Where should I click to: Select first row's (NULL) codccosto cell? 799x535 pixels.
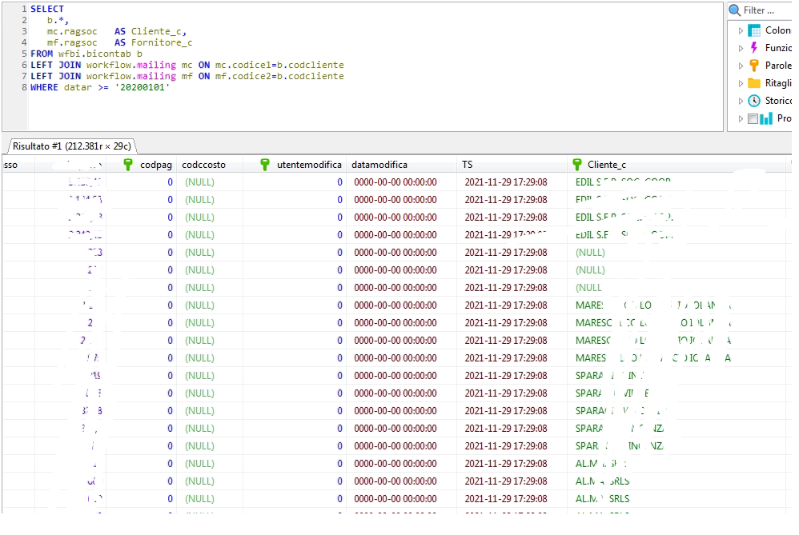pyautogui.click(x=200, y=182)
